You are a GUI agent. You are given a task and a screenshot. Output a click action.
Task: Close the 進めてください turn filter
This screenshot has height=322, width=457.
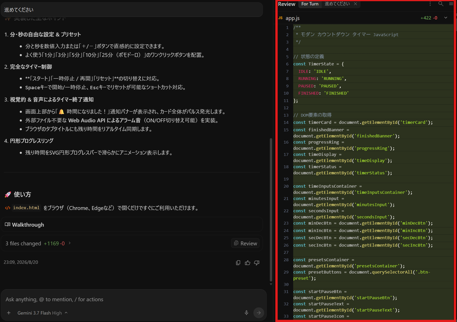[x=355, y=4]
